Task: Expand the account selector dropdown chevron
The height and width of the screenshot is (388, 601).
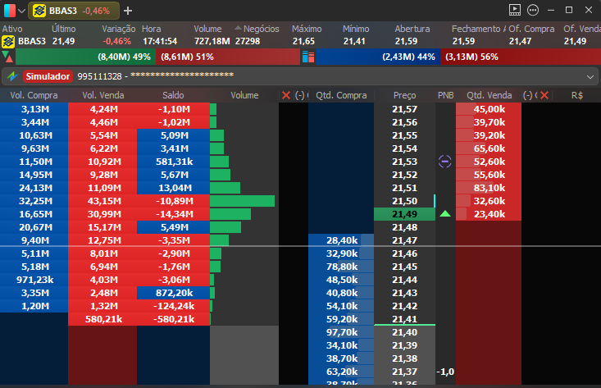Action: pos(591,76)
